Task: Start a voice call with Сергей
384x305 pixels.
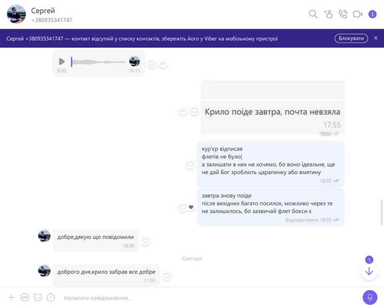Action: pos(343,14)
